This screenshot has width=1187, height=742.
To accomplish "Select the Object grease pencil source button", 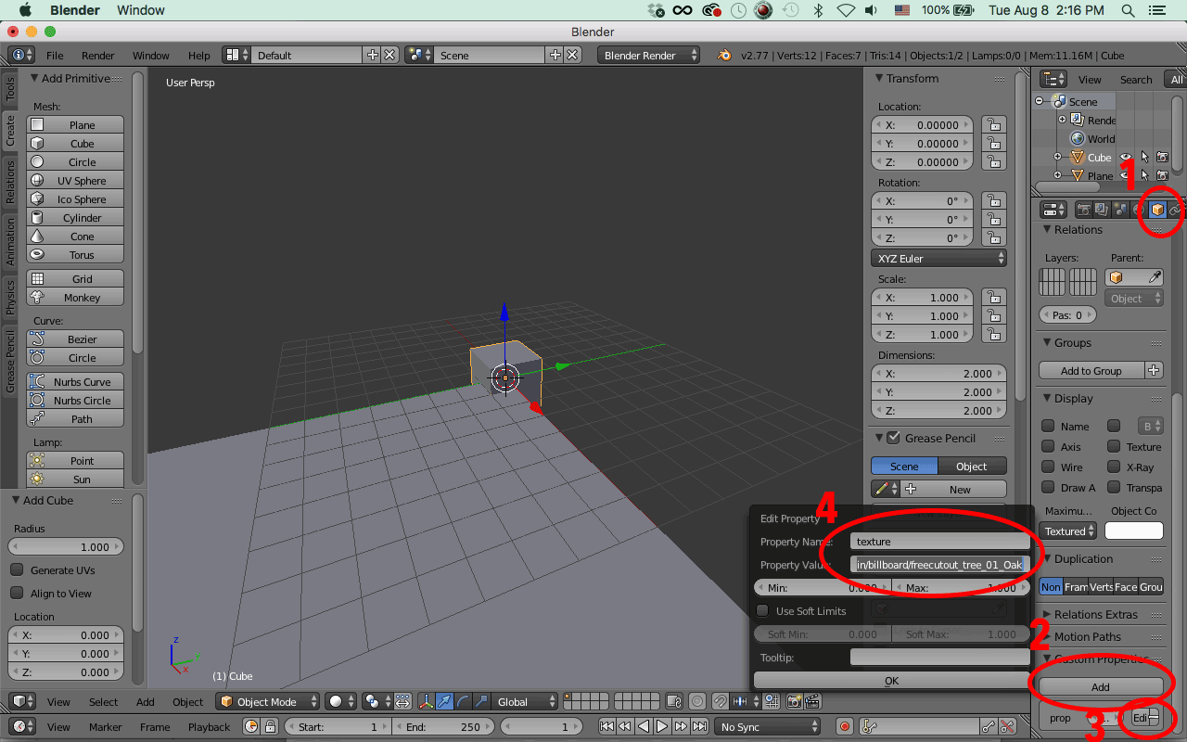I will coord(972,466).
